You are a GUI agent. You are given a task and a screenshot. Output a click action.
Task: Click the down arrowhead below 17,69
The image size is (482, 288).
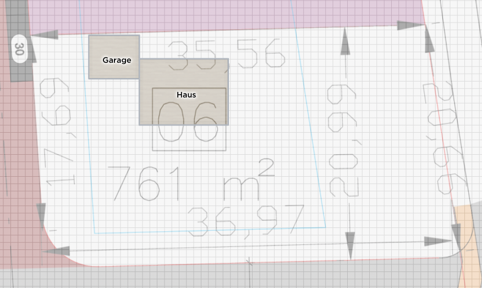pyautogui.click(x=41, y=215)
